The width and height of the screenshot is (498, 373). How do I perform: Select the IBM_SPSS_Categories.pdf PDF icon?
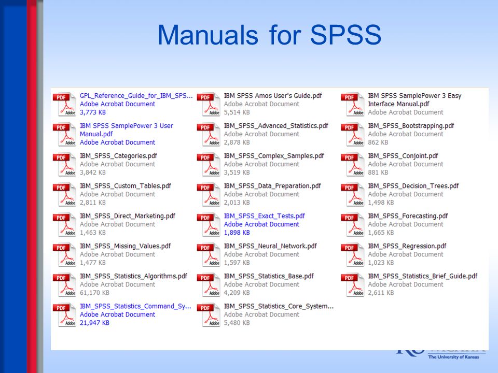tap(64, 164)
